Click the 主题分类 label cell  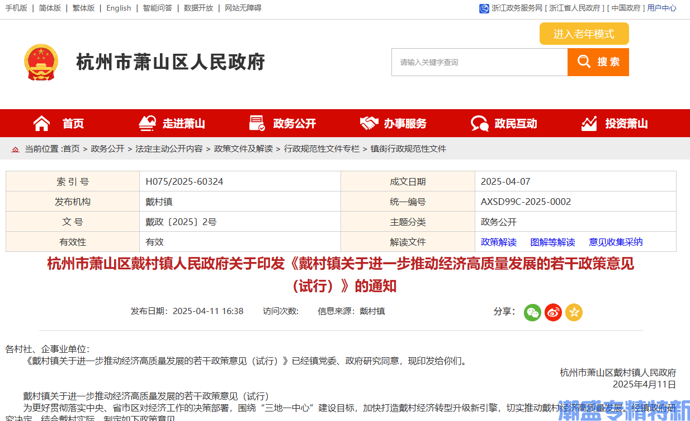[x=408, y=222]
